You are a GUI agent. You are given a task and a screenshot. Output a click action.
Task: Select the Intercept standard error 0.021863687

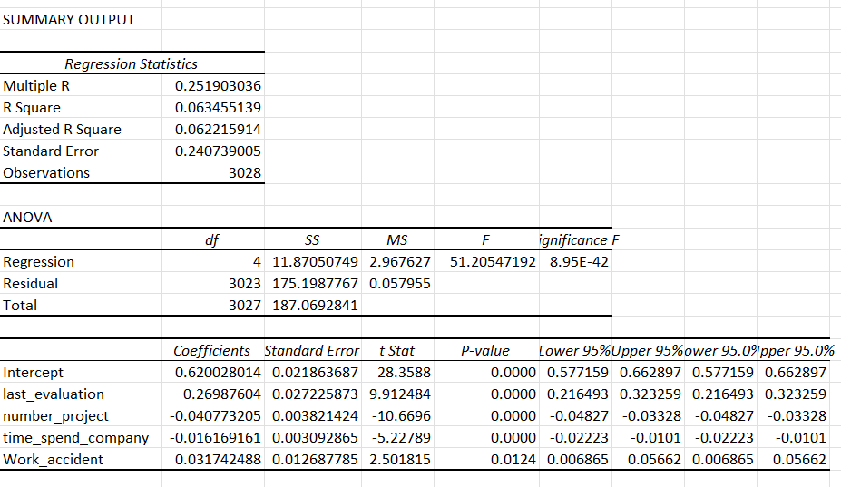tap(315, 372)
